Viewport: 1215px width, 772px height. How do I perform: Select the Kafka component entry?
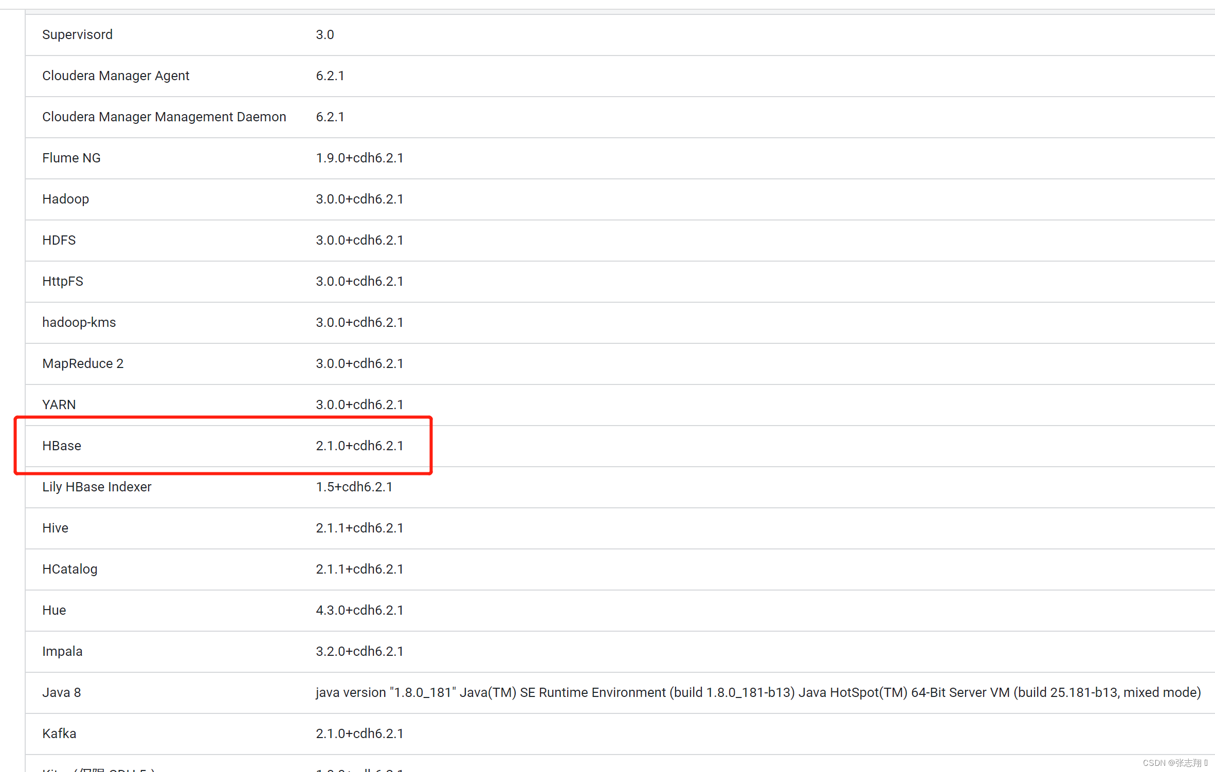click(x=59, y=733)
